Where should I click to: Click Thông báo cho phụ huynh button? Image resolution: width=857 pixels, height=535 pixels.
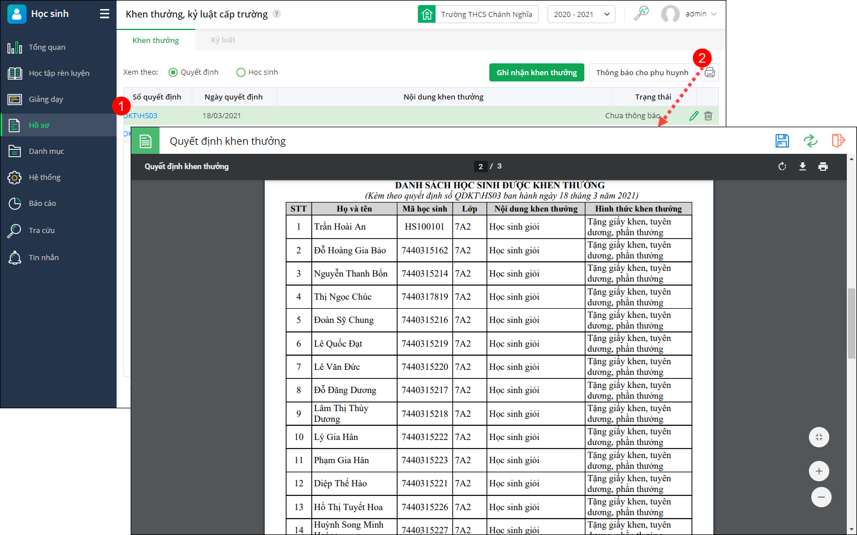(x=642, y=72)
